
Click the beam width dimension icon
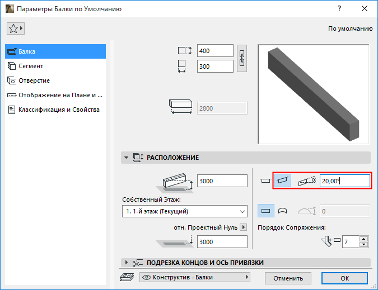point(182,66)
